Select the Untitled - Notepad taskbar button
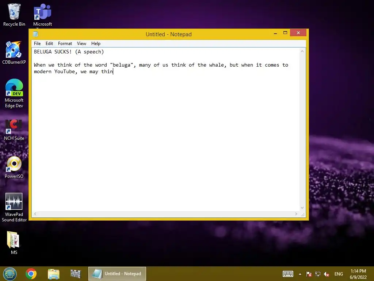 pyautogui.click(x=117, y=274)
